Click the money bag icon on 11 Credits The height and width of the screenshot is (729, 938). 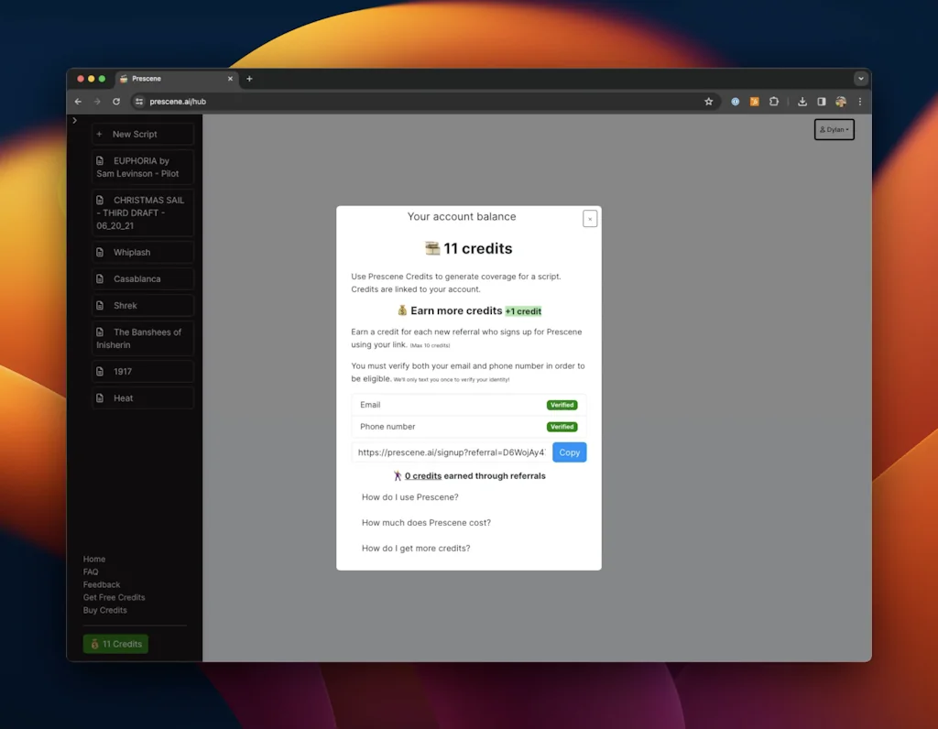pyautogui.click(x=95, y=644)
